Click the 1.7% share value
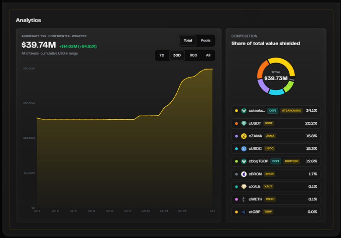This screenshot has width=341, height=238. pos(313,174)
